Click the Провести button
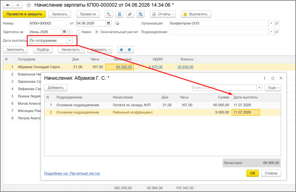The image size is (296, 192). click(x=88, y=14)
